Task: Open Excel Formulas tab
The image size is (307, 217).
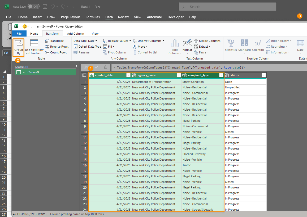Action: pos(93,17)
